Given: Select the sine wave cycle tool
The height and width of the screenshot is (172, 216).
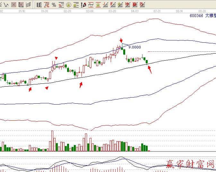Looking at the screenshot, I should coord(91,5).
